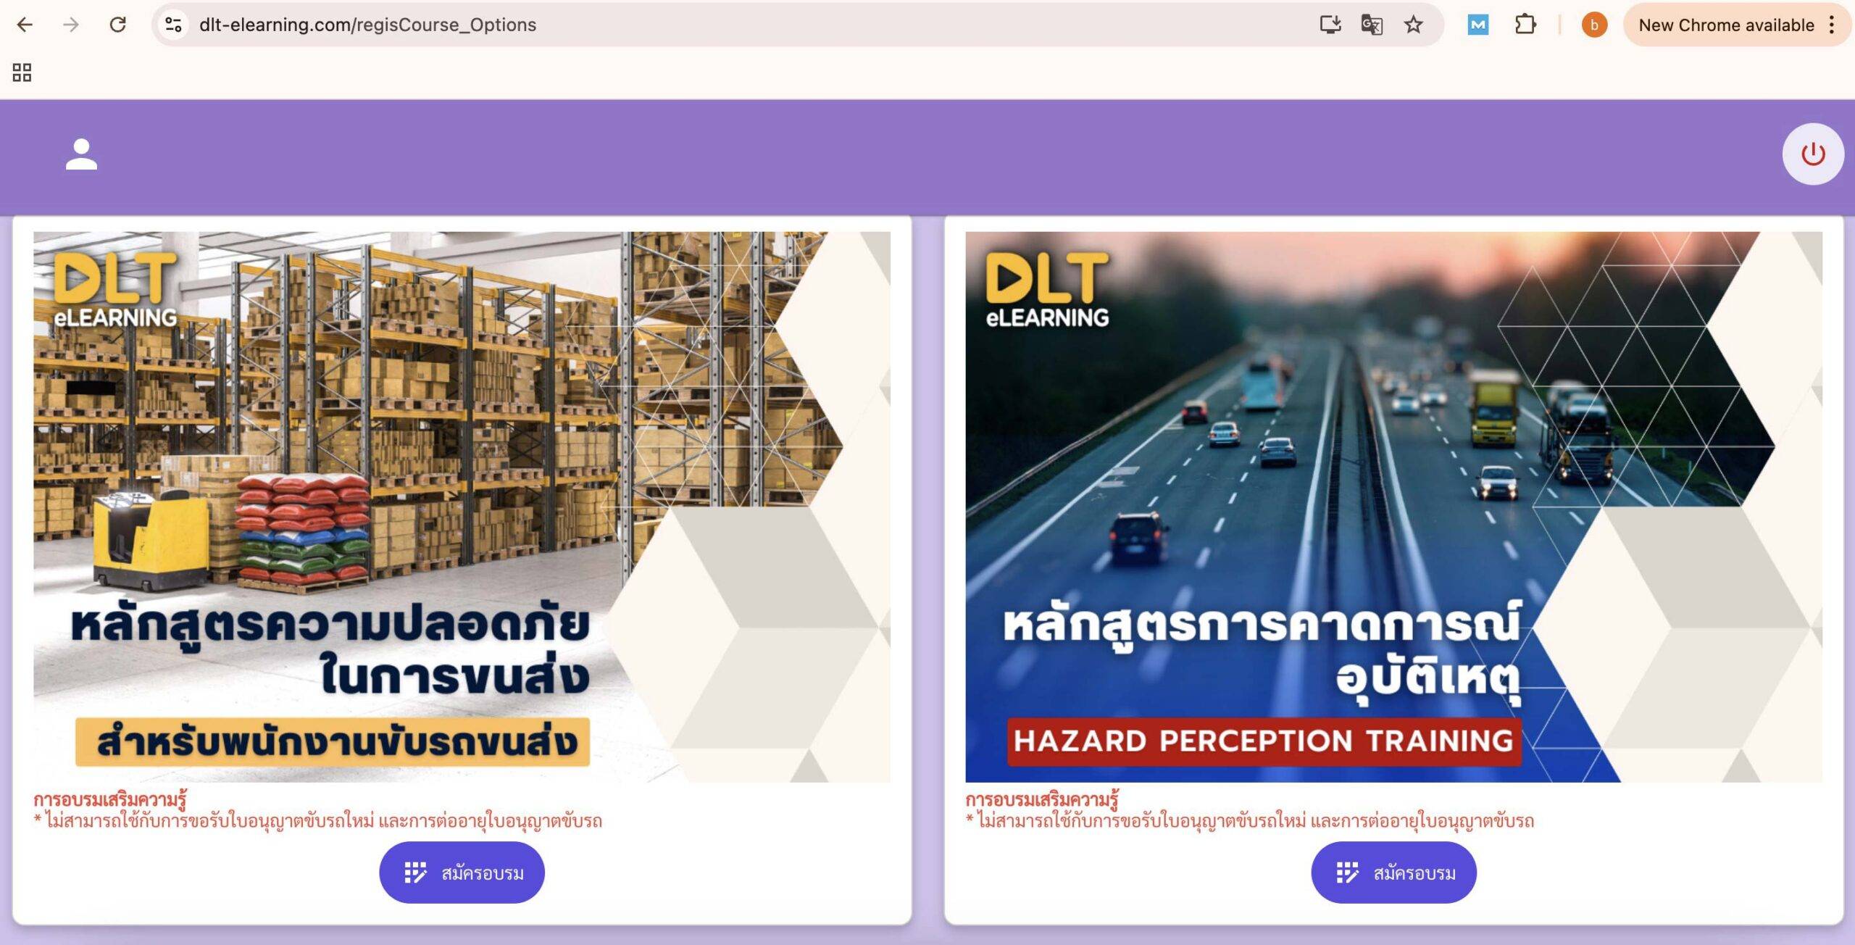The height and width of the screenshot is (945, 1855).
Task: Click the forward navigation arrow
Action: pyautogui.click(x=71, y=25)
